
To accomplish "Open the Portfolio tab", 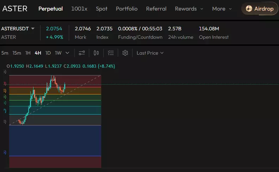I will pos(127,9).
